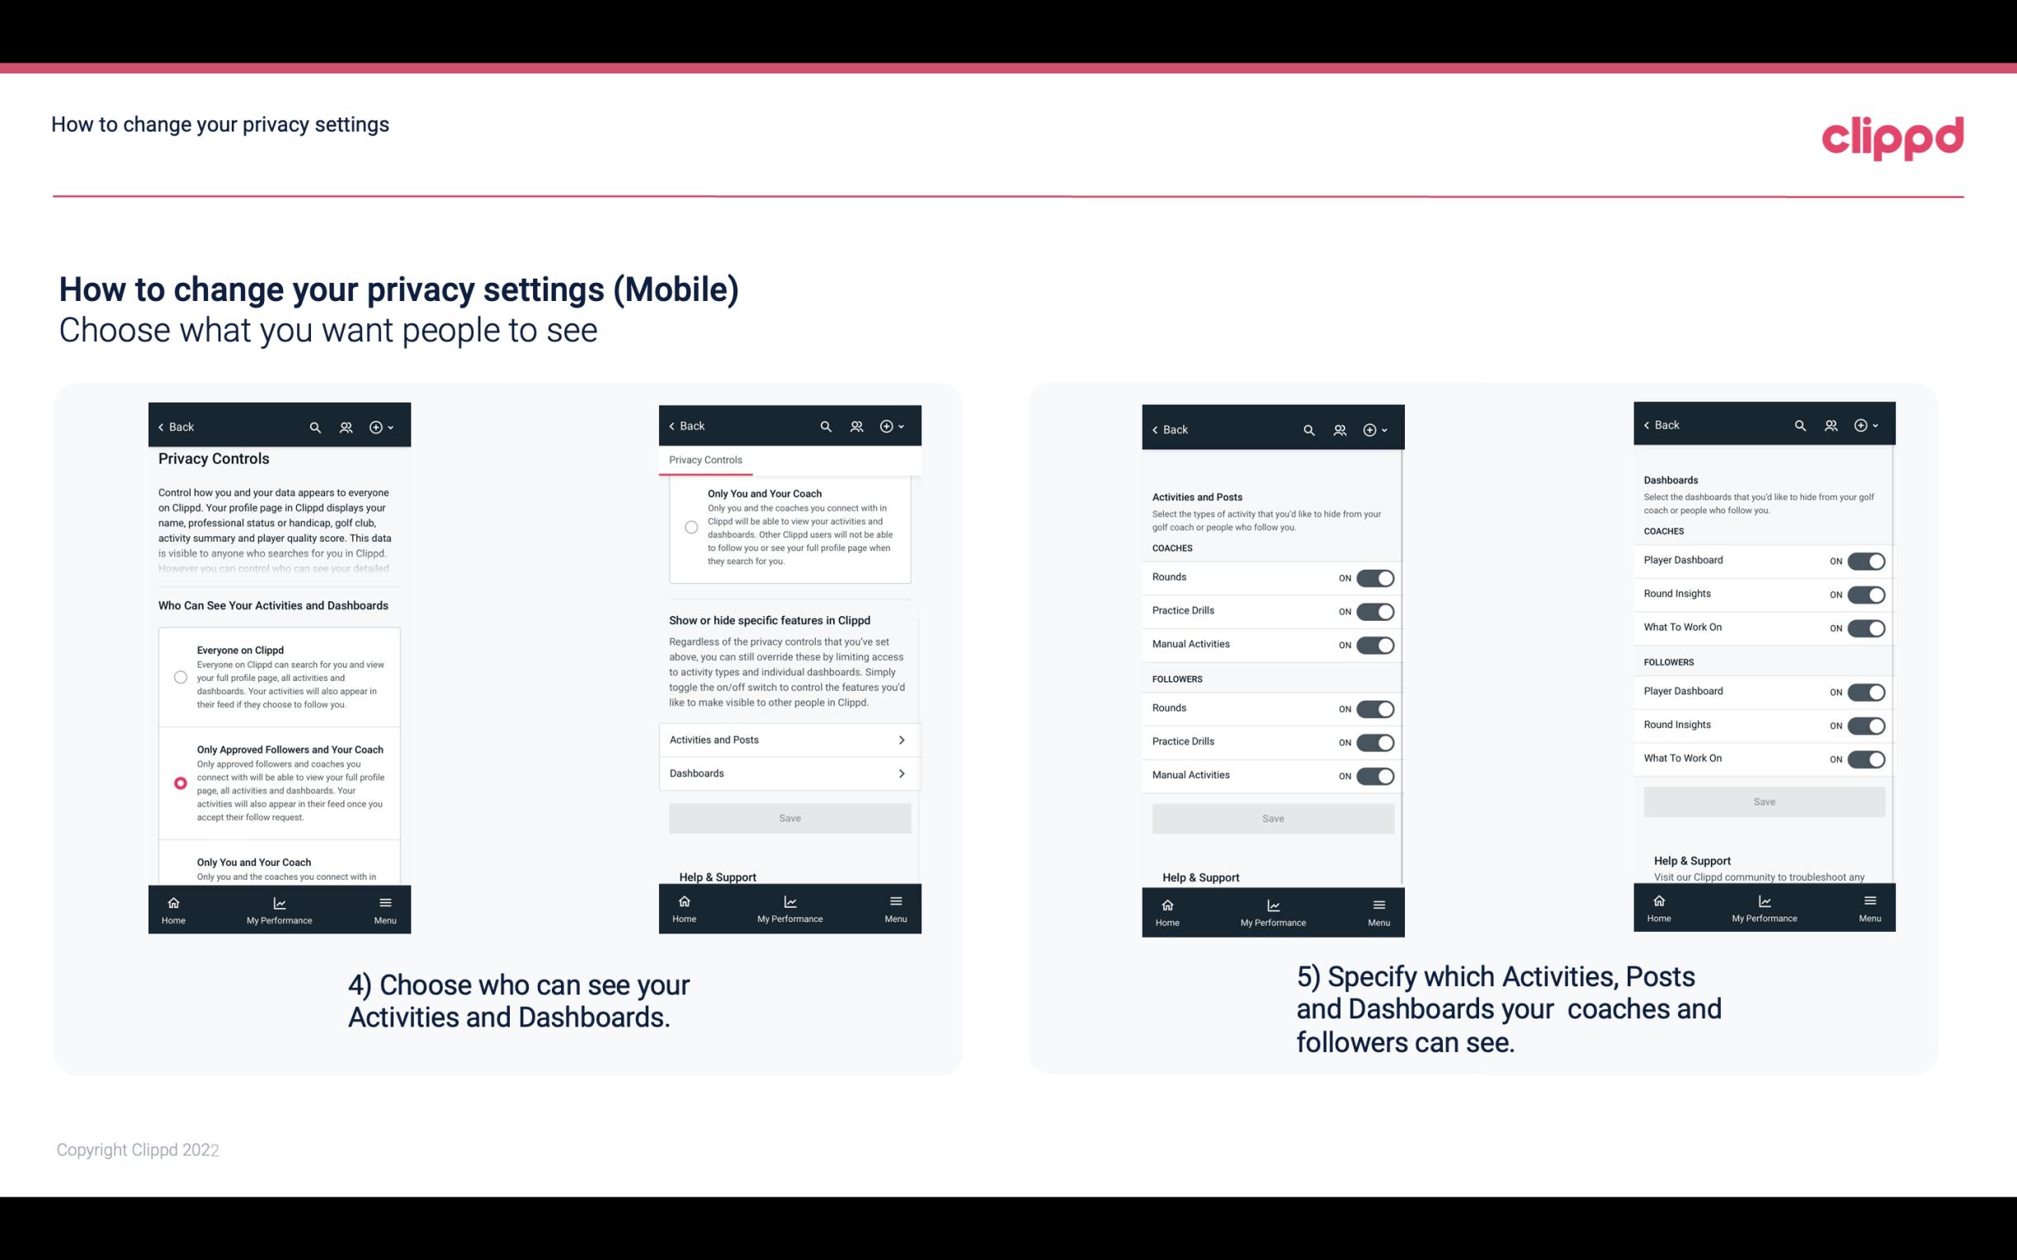The height and width of the screenshot is (1260, 2017).
Task: Click the Clippd logo in top right corner
Action: (1893, 135)
